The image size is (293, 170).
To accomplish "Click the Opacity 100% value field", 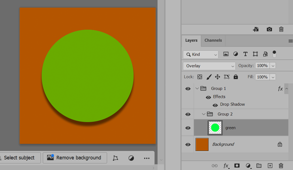I will tap(262, 66).
